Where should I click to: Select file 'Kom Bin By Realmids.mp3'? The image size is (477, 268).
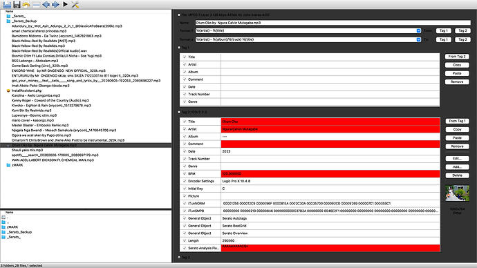(32, 111)
